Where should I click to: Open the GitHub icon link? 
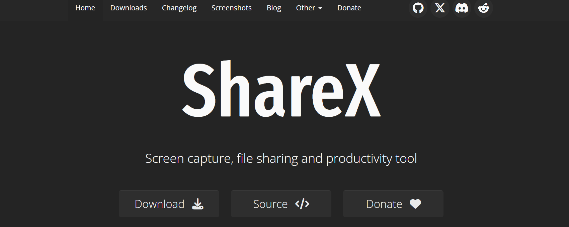click(418, 8)
